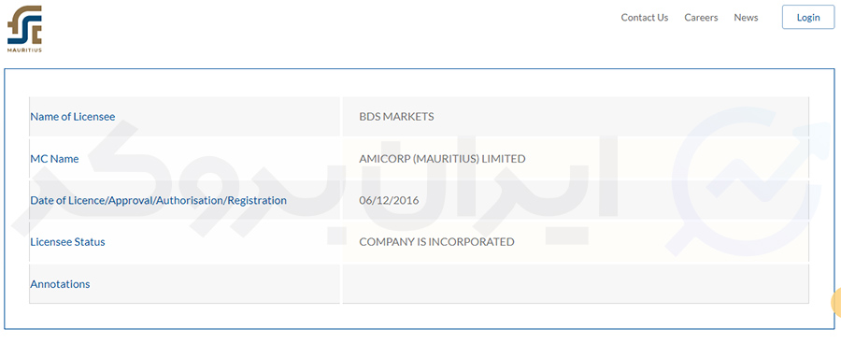The image size is (841, 344).
Task: Go to the Careers page
Action: 701,17
